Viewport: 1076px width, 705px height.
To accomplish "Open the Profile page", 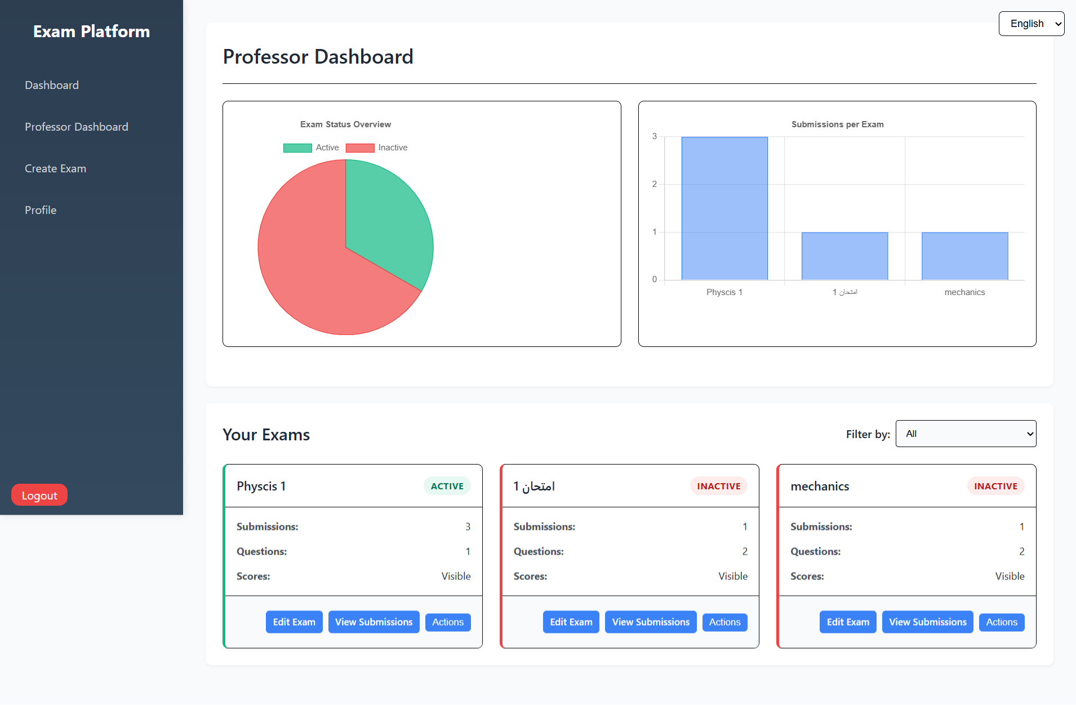I will [x=40, y=209].
